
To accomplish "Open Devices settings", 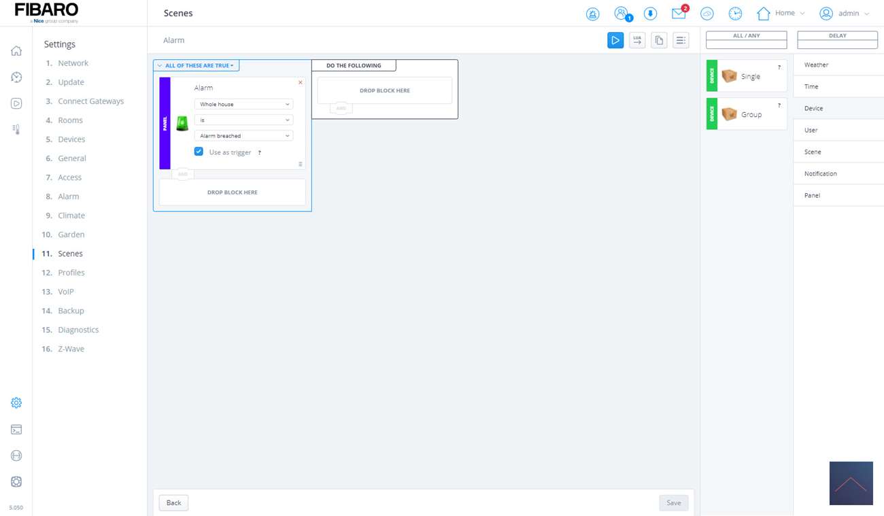I will point(71,139).
